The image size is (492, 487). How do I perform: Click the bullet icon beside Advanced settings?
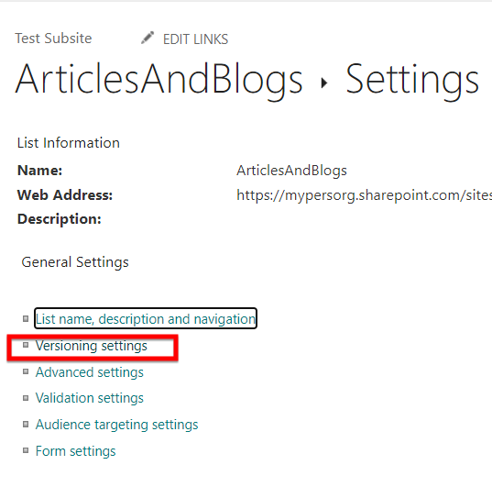click(26, 371)
